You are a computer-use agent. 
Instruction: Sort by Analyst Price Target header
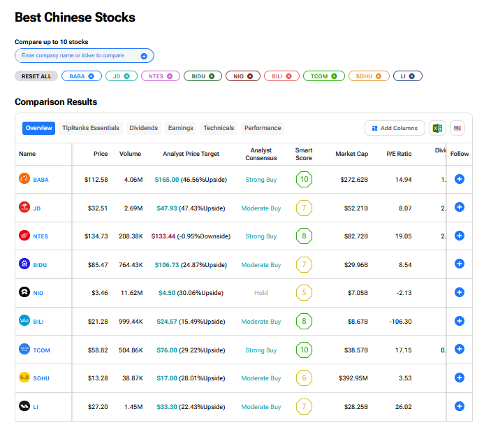click(x=191, y=154)
